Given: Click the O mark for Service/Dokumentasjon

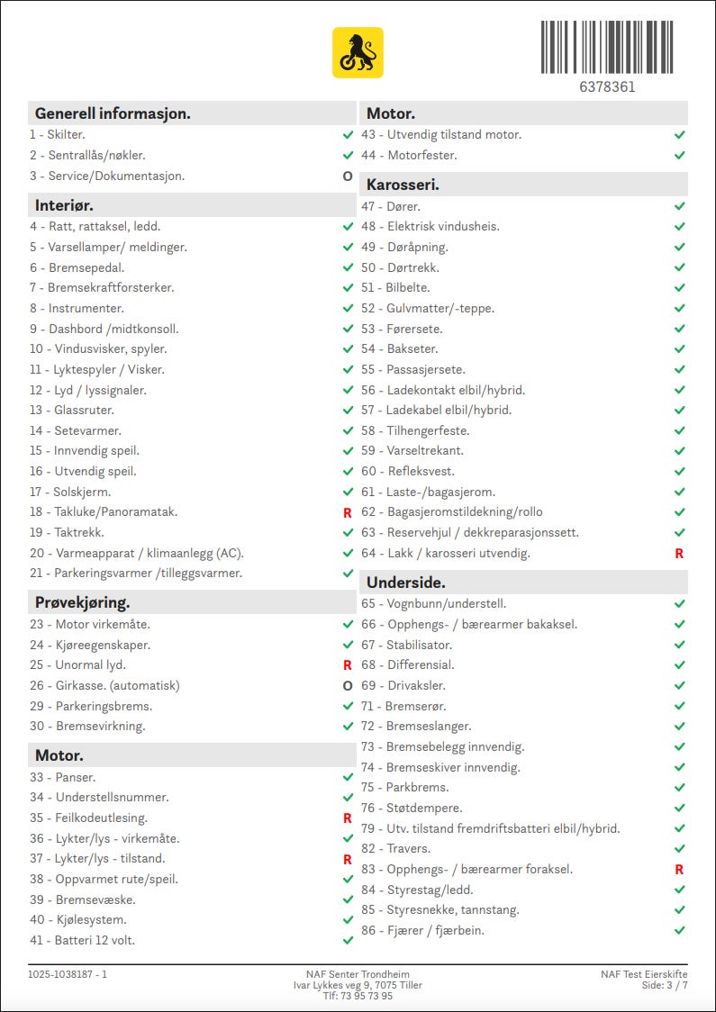Looking at the screenshot, I should [x=348, y=176].
